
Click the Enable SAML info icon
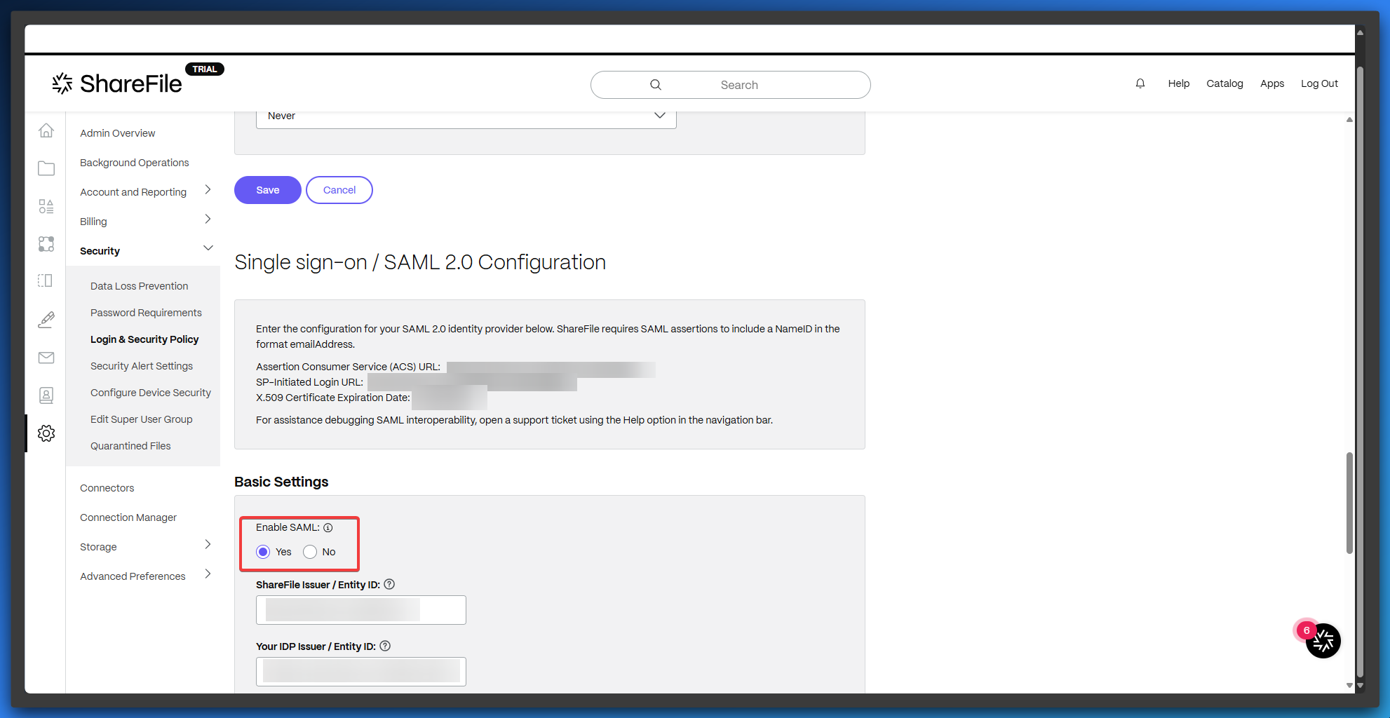pyautogui.click(x=328, y=527)
